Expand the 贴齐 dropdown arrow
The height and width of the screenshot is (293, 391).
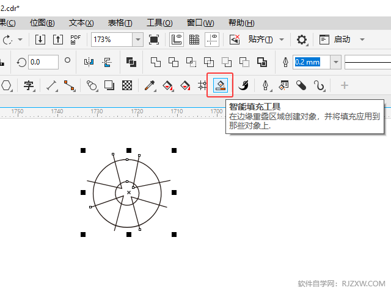[282, 40]
